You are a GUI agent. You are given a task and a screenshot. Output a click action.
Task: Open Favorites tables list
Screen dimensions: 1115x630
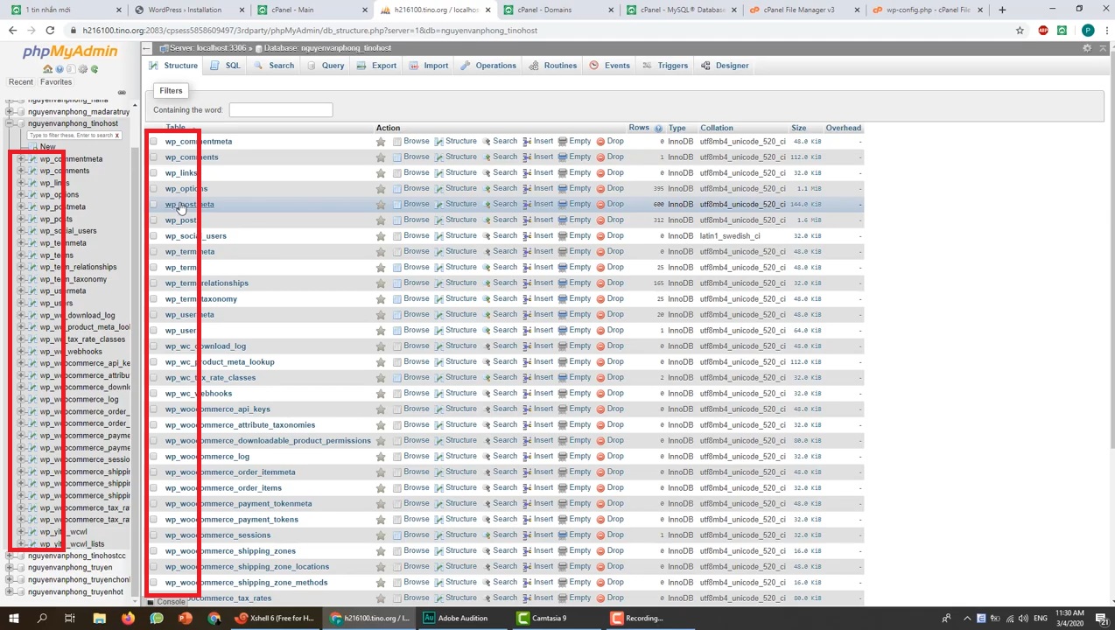point(56,82)
